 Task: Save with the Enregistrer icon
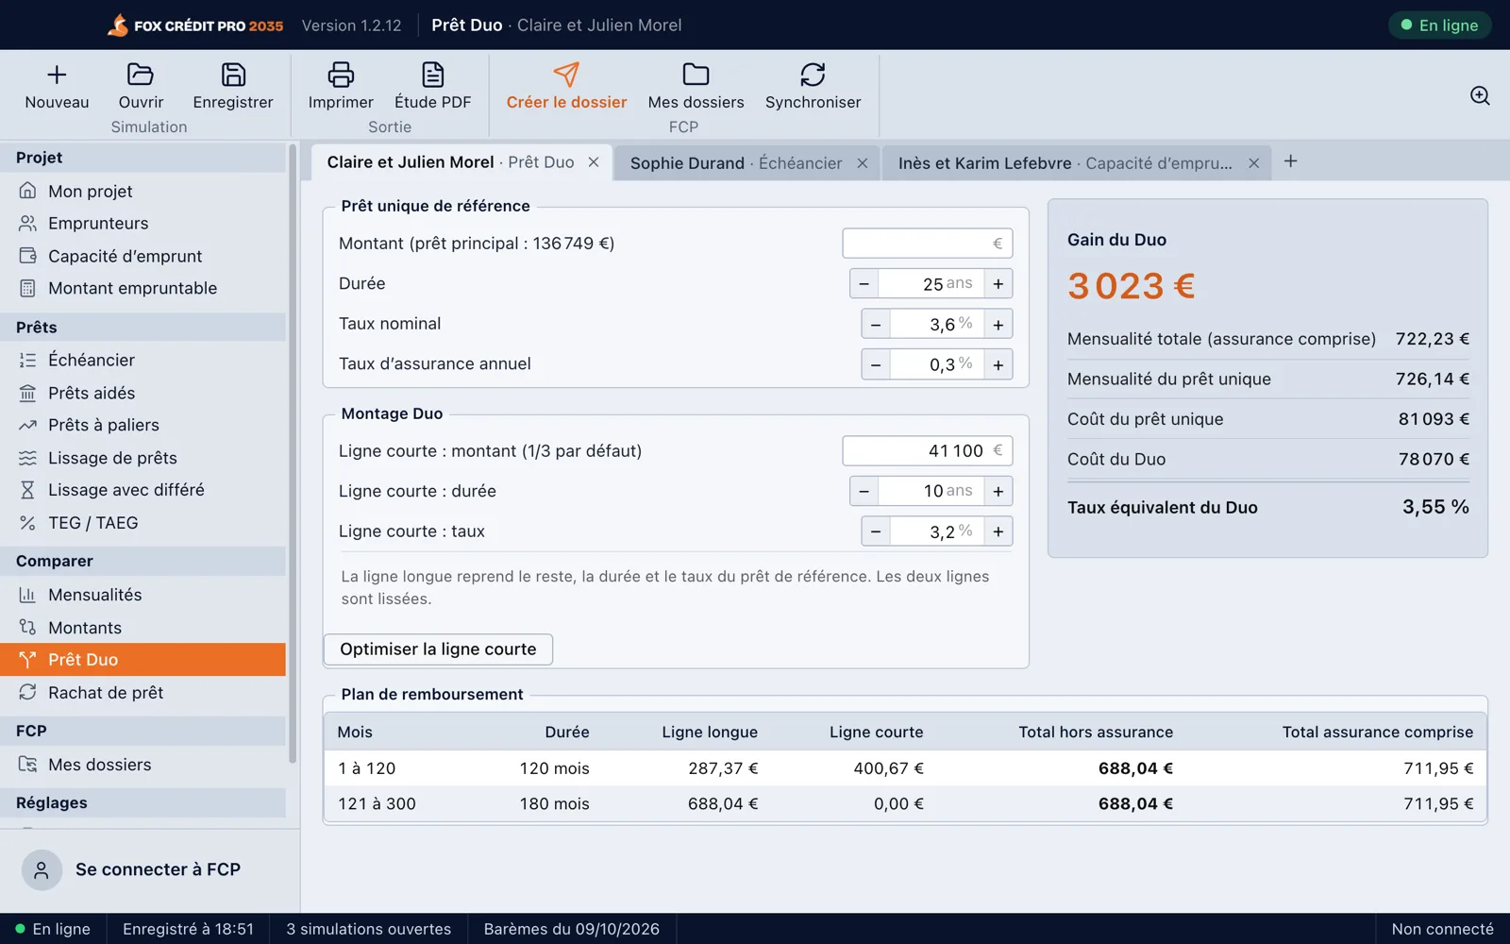point(233,75)
